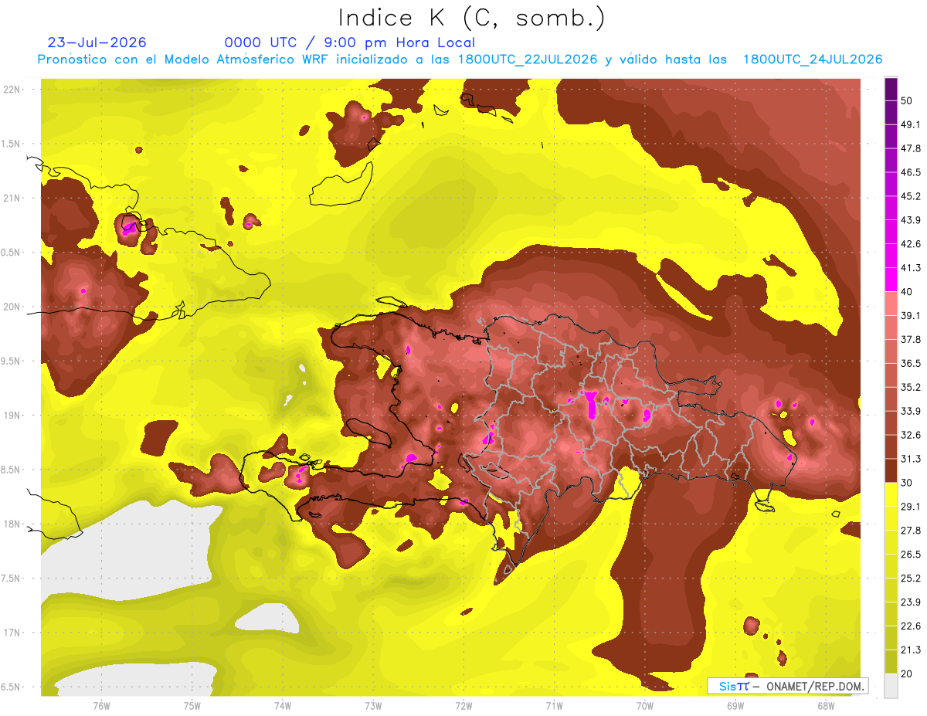The image size is (927, 716).
Task: Click '0000 UTC / 9:00 pm Hora Local'
Action: [x=350, y=42]
